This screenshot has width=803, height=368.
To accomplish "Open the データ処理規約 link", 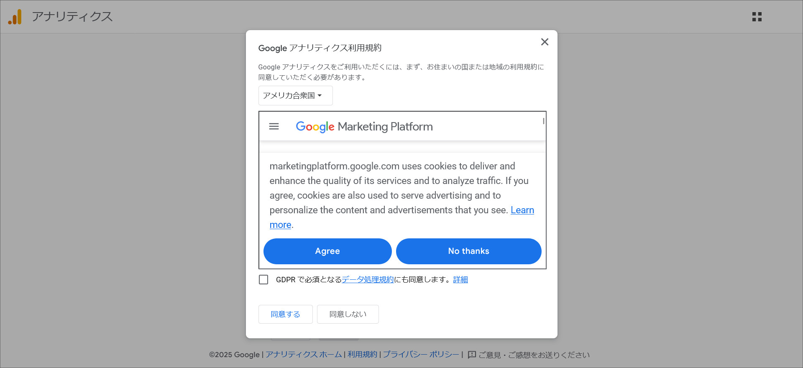I will coord(368,279).
